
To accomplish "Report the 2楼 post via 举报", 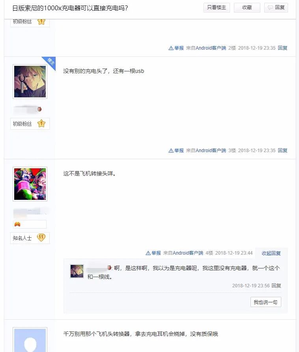I will (176, 48).
